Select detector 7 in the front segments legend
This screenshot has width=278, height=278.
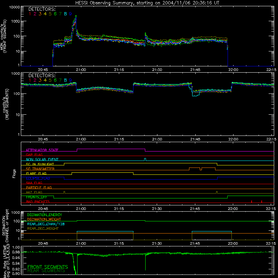coord(60,14)
